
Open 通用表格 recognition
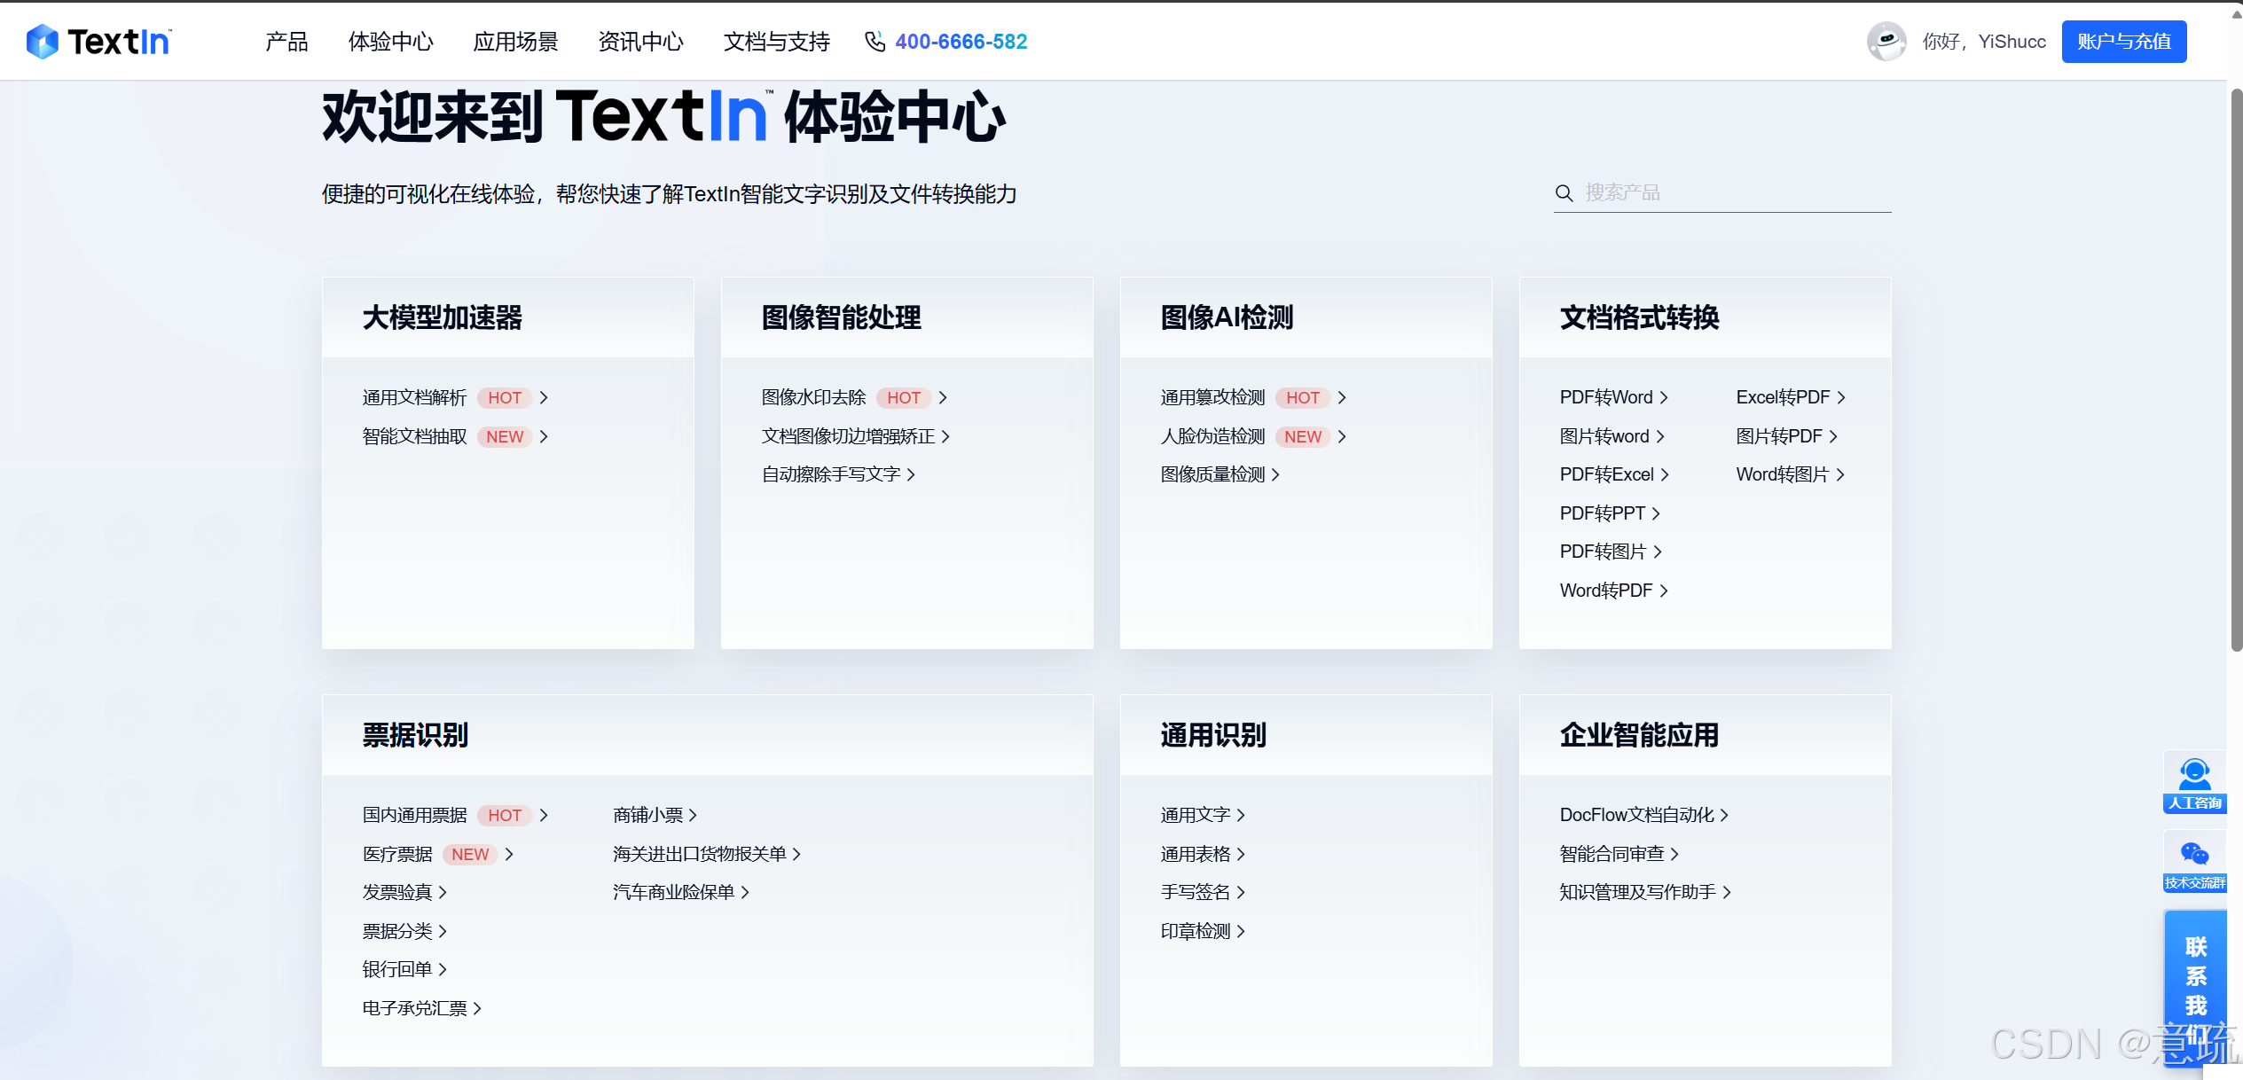coord(1196,855)
